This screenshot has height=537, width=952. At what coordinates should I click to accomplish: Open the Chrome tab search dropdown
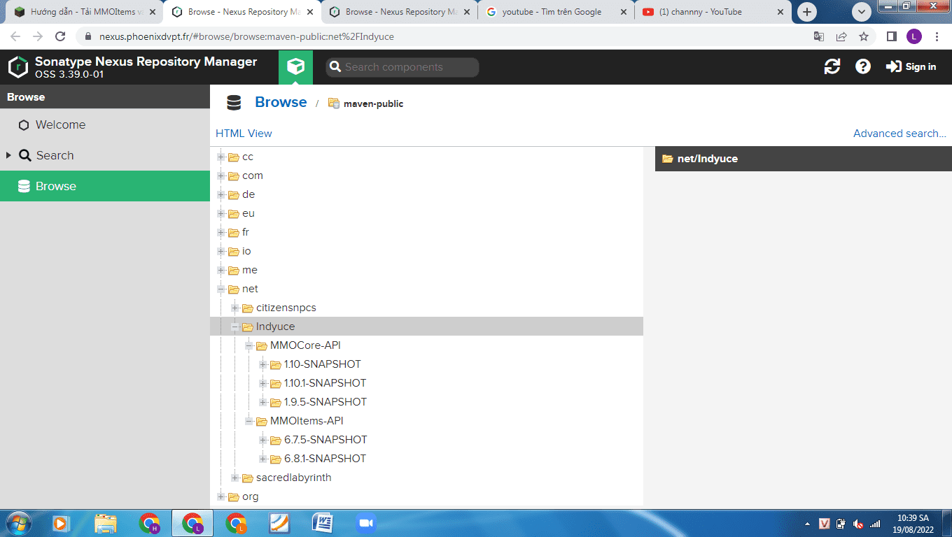point(862,12)
